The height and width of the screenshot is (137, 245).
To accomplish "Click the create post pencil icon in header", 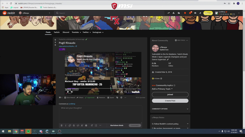I will coord(200,13).
